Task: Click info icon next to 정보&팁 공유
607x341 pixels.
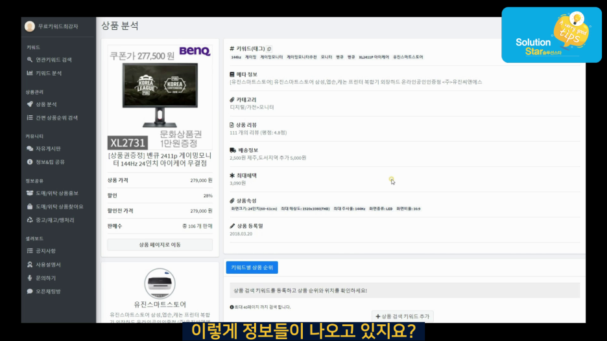Action: 30,162
